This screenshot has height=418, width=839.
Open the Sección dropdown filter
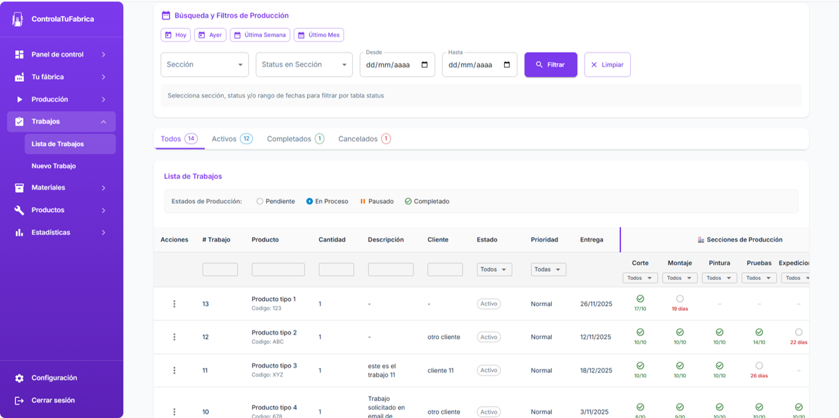(204, 65)
